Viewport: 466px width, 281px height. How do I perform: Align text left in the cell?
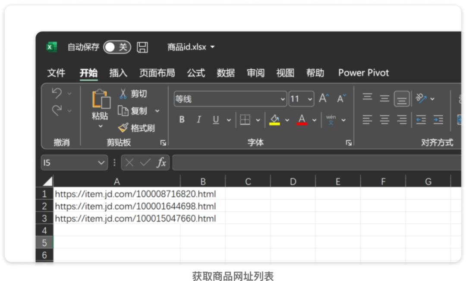coord(367,119)
